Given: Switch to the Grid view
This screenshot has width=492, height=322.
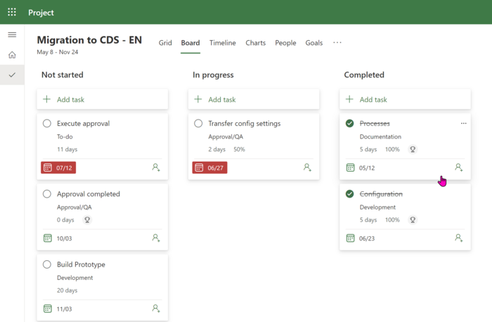Looking at the screenshot, I should click(165, 43).
